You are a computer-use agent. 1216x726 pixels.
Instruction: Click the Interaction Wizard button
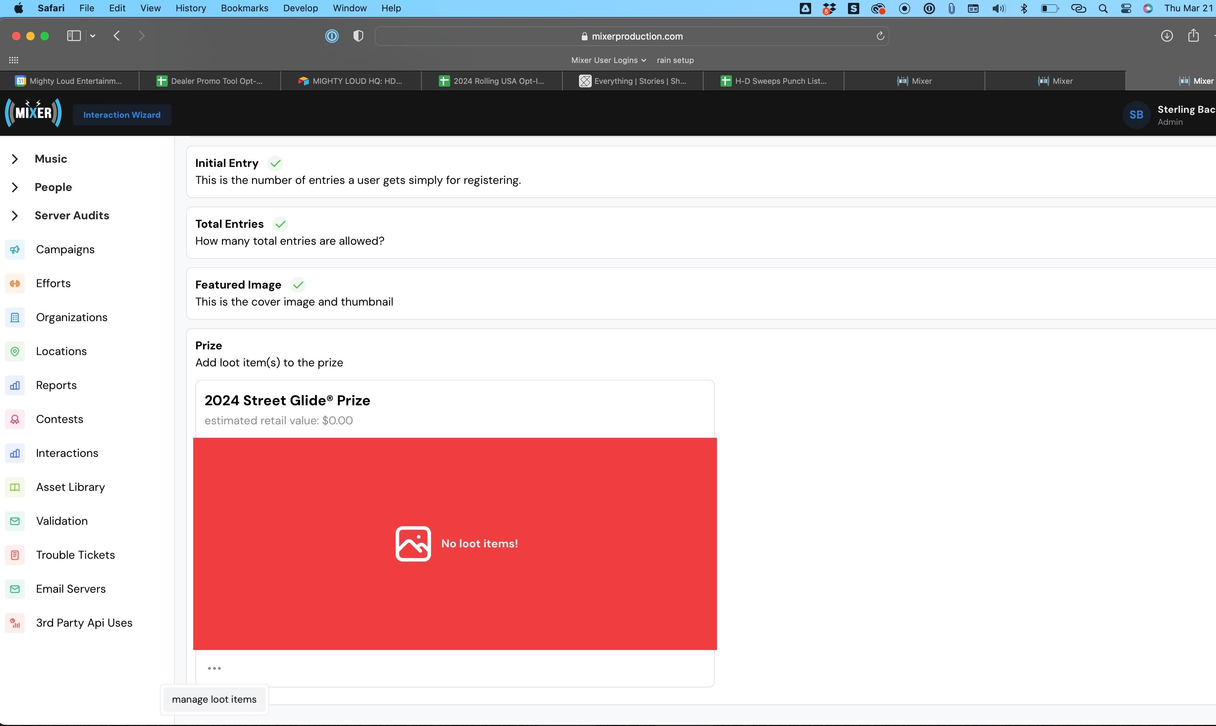tap(122, 115)
